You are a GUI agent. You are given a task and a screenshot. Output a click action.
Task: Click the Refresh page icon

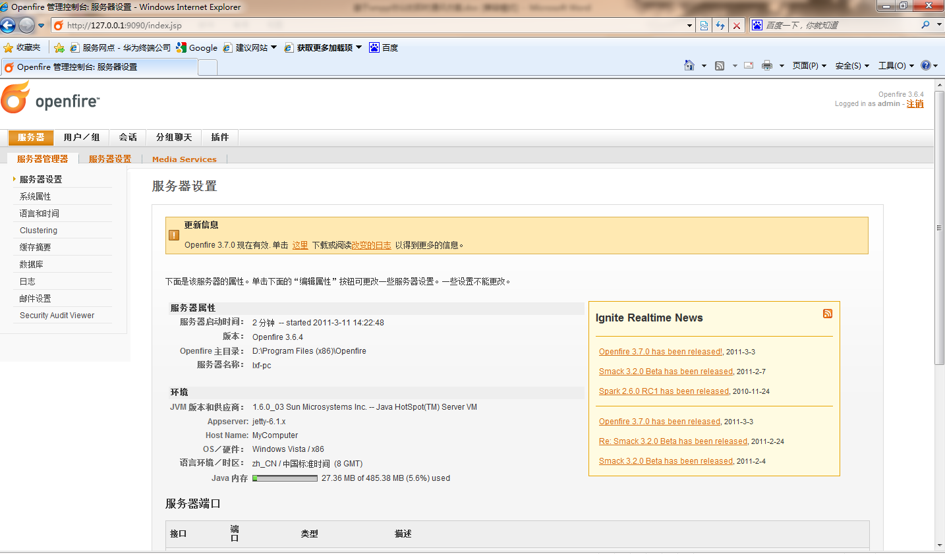point(720,26)
